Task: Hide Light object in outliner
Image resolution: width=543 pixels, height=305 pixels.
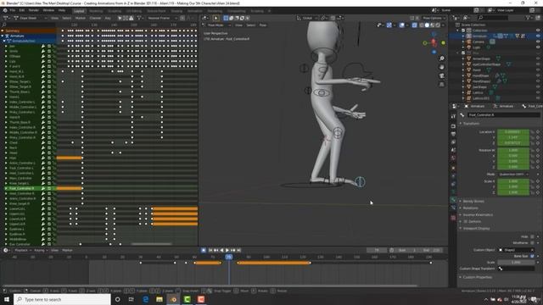Action: pos(538,47)
